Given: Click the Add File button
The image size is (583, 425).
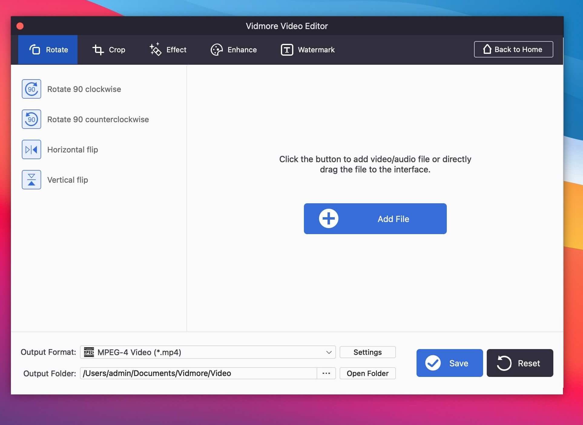Looking at the screenshot, I should pos(375,219).
